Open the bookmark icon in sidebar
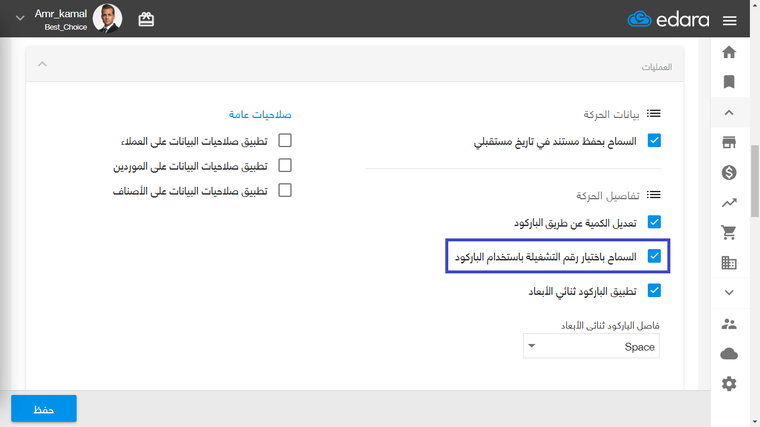This screenshot has height=427, width=760. pos(729,82)
